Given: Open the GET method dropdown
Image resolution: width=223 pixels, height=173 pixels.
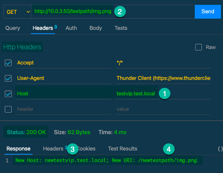Looking at the screenshot, I should click(x=17, y=11).
